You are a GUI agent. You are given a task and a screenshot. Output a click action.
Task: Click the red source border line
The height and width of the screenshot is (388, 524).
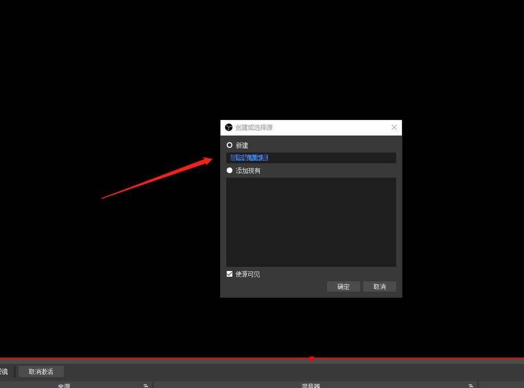[x=155, y=358]
